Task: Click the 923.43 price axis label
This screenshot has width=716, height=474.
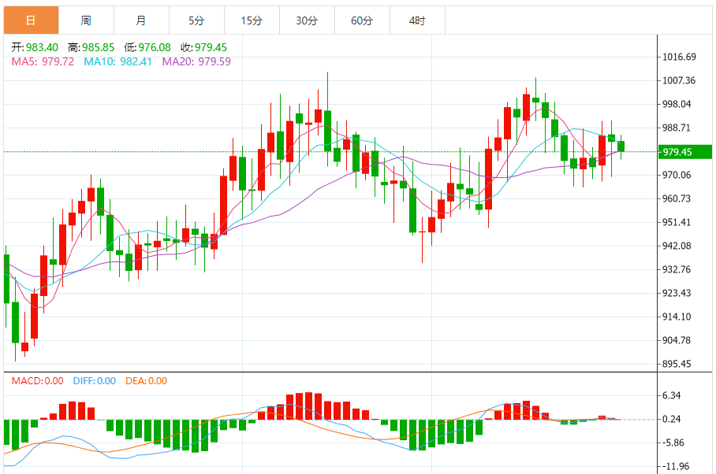Action: pos(677,293)
